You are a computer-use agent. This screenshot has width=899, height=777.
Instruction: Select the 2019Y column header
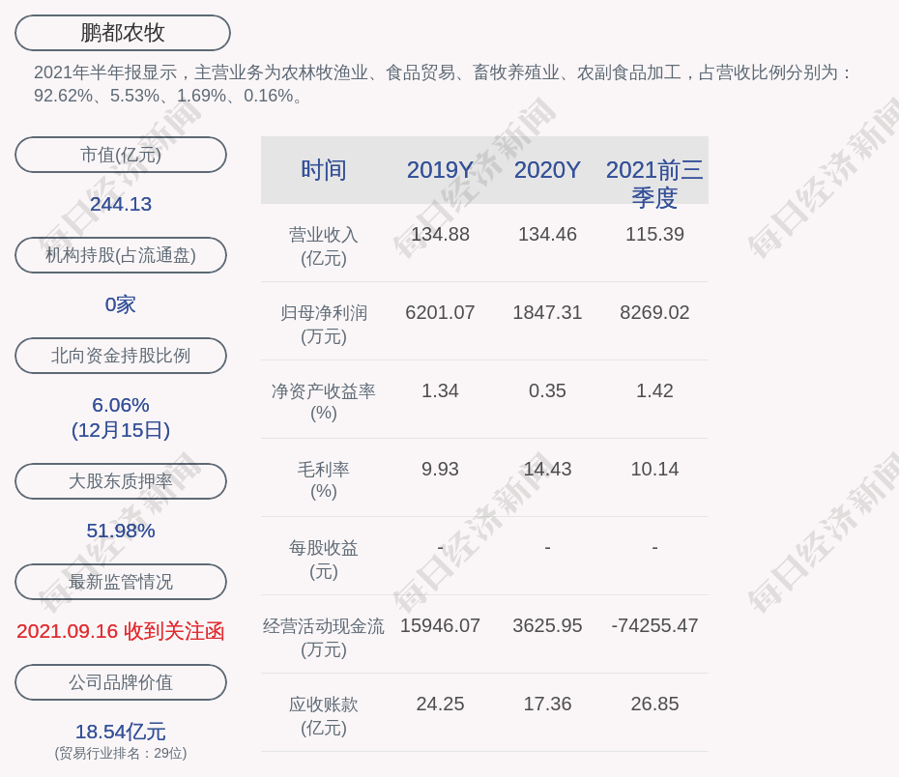click(x=440, y=170)
